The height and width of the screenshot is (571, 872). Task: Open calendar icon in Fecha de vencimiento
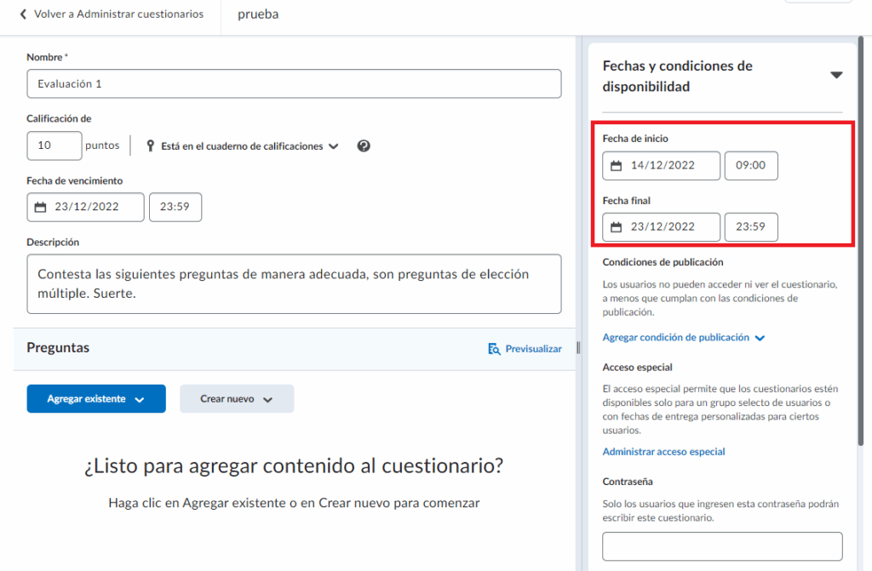pos(40,207)
